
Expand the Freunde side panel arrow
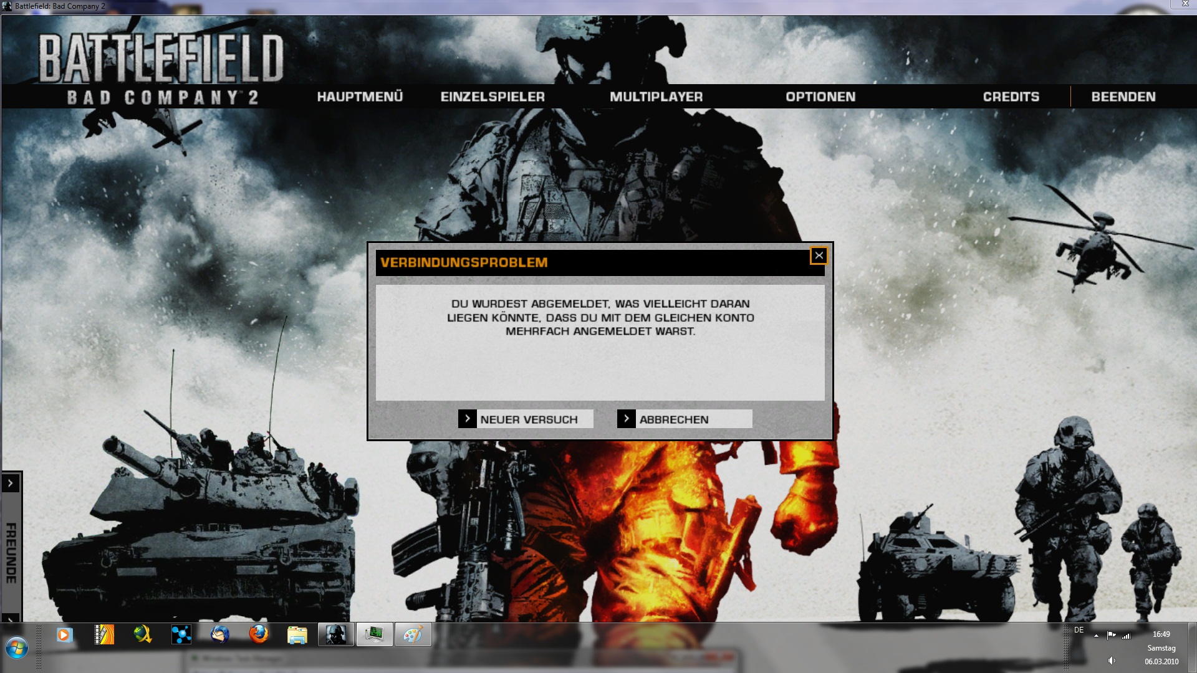pos(11,483)
